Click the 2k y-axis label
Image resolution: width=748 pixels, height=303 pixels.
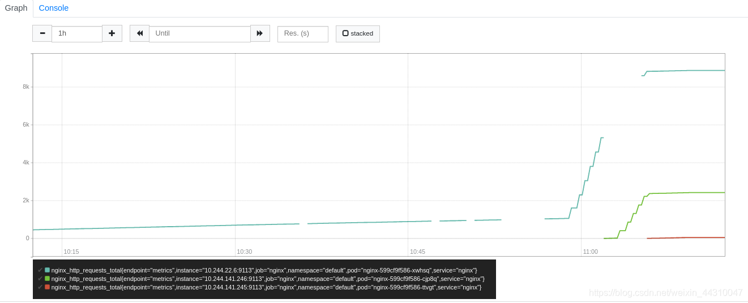click(26, 200)
